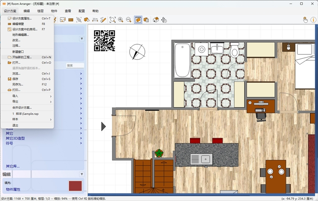Open the 编辑 menu in menu bar
This screenshot has width=318, height=201.
point(26,11)
